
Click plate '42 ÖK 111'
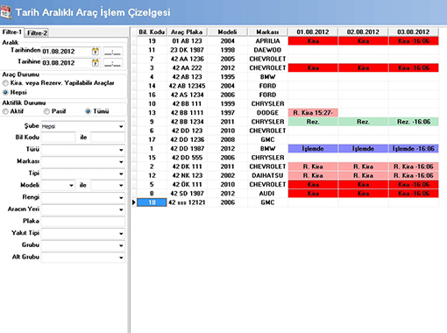pos(187,184)
